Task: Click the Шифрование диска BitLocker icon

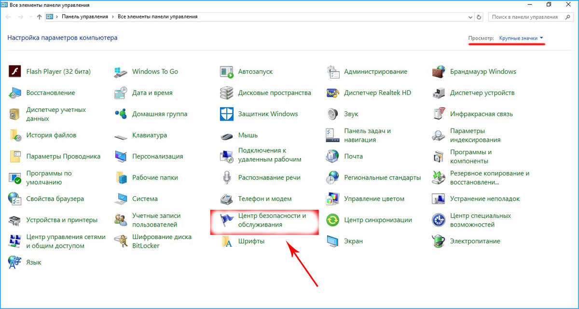Action: click(121, 241)
